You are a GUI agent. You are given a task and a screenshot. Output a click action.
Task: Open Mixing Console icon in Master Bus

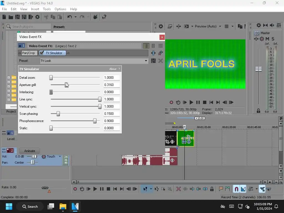pyautogui.click(x=279, y=25)
